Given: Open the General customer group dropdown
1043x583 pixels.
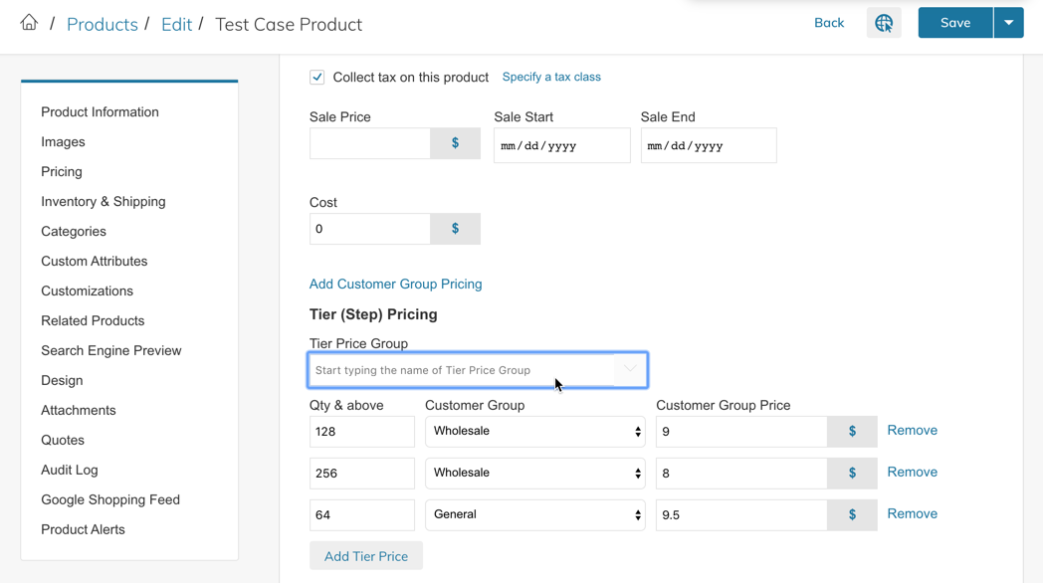Looking at the screenshot, I should coord(534,515).
